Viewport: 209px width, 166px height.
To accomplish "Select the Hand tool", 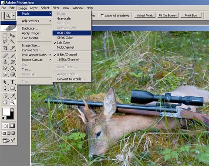I will pyautogui.click(x=5, y=102).
